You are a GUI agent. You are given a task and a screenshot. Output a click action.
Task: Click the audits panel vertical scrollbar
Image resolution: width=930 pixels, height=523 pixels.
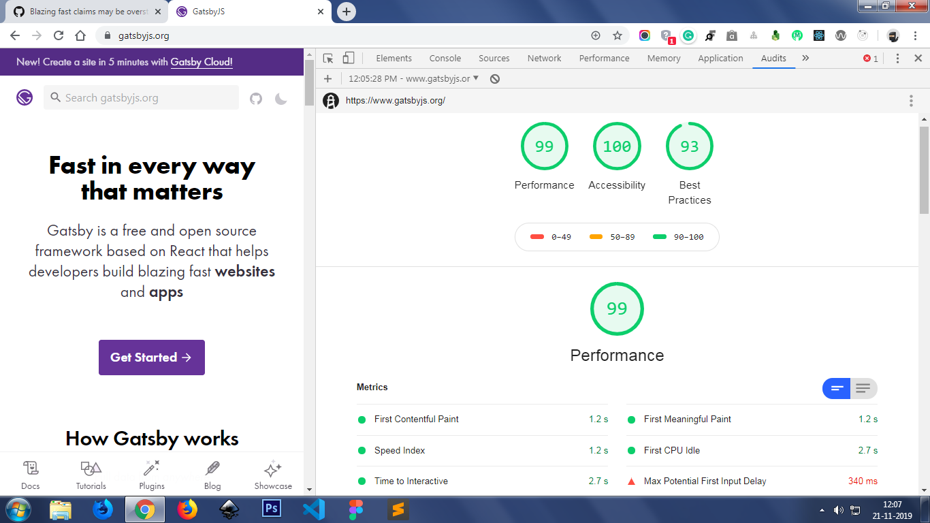click(x=924, y=170)
